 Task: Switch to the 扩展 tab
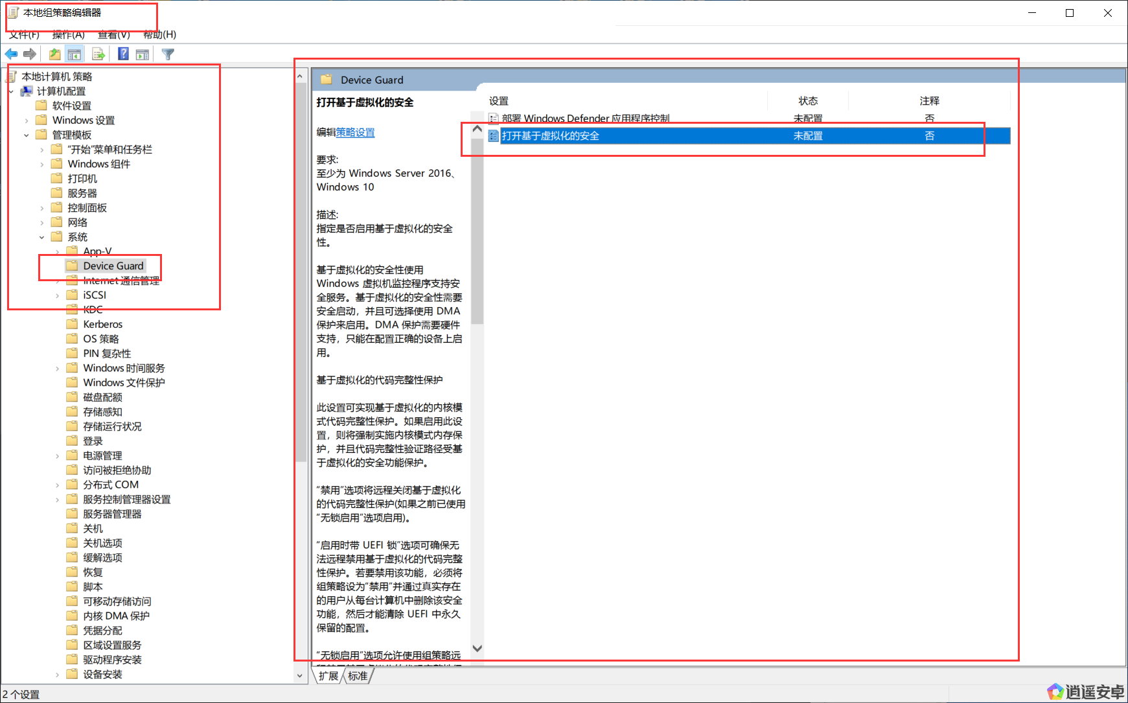pos(328,676)
